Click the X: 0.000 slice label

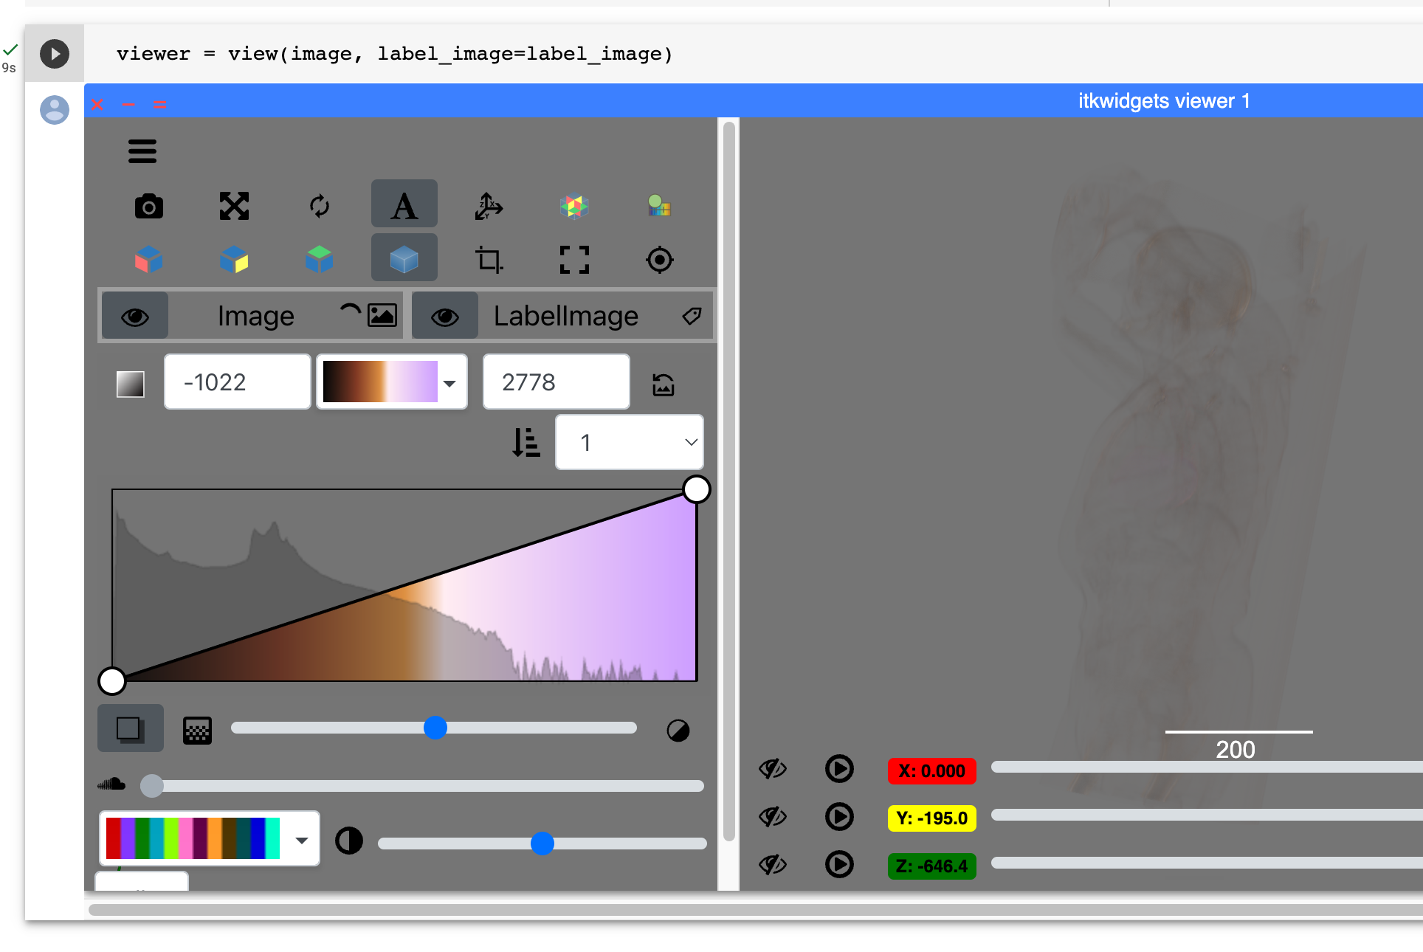(x=932, y=771)
